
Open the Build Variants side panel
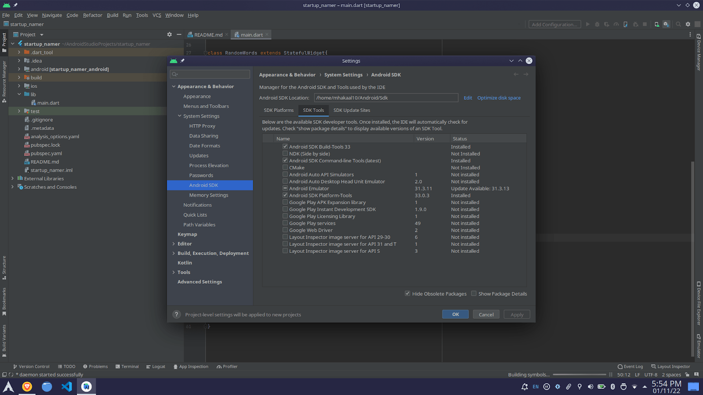coord(4,341)
